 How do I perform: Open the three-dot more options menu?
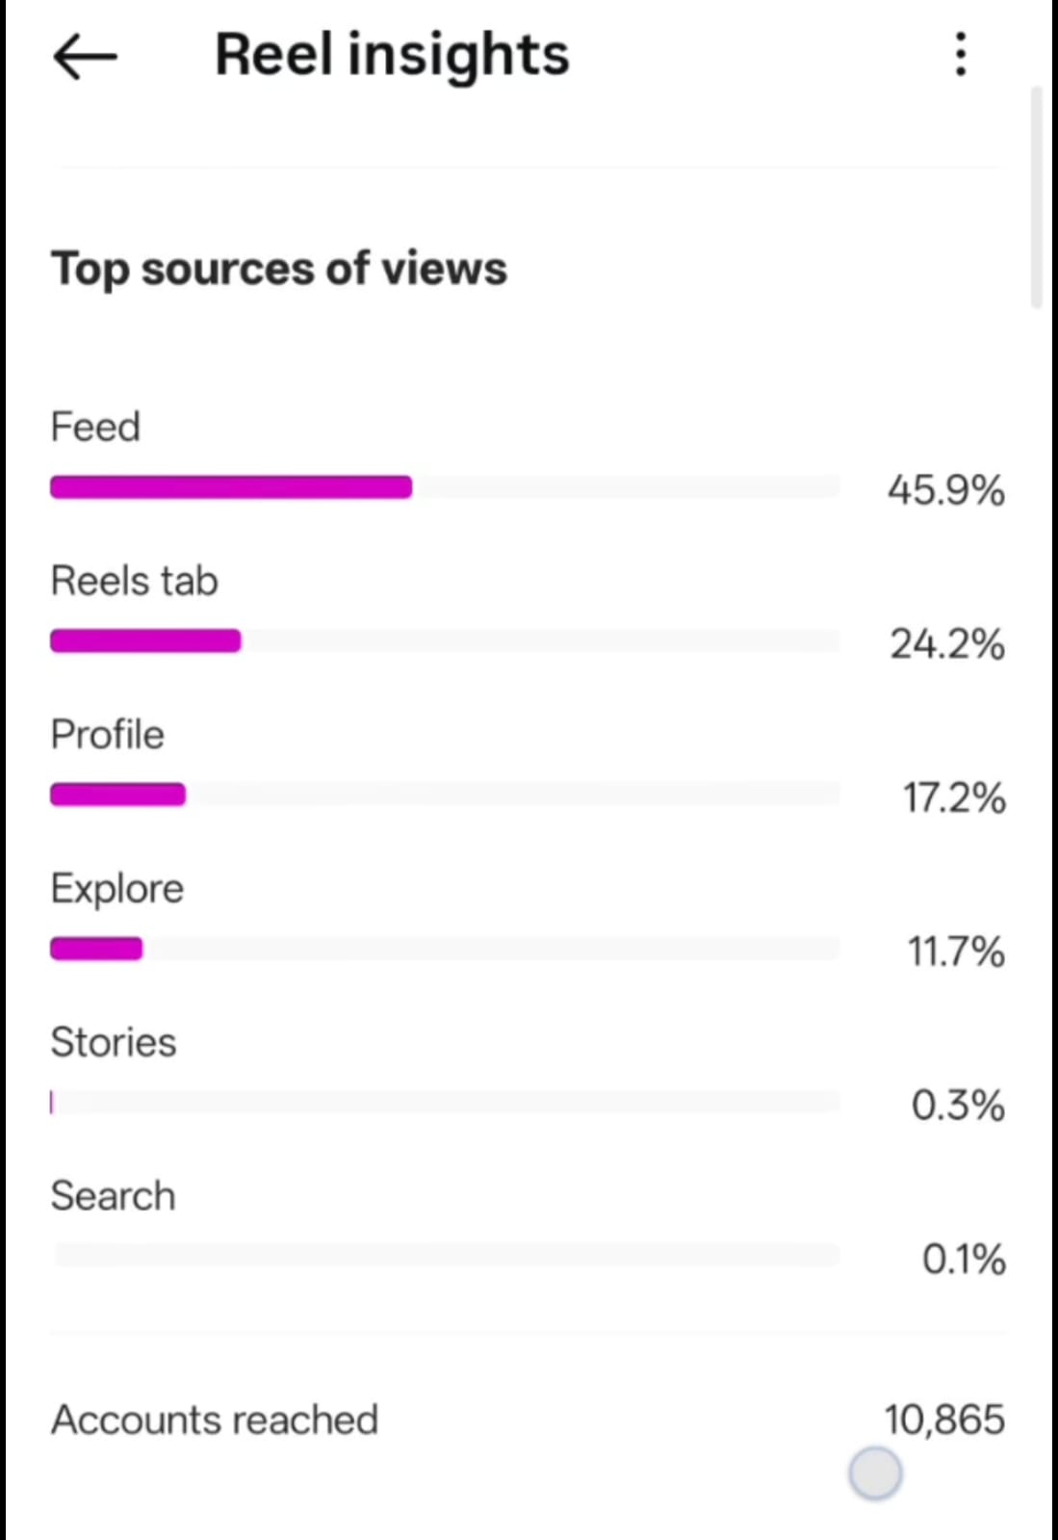pyautogui.click(x=960, y=54)
